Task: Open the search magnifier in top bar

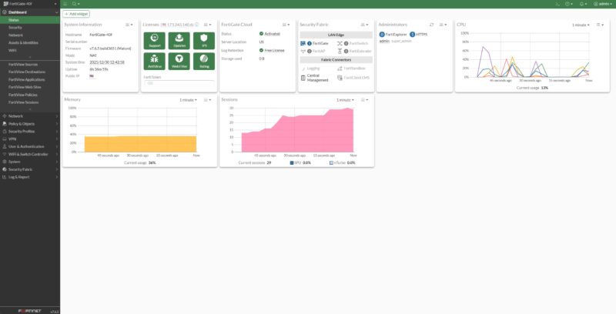Action: click(x=74, y=4)
